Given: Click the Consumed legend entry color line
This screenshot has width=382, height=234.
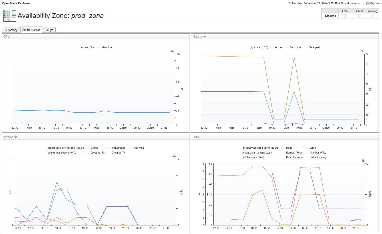Looking at the screenshot, I should [286, 47].
